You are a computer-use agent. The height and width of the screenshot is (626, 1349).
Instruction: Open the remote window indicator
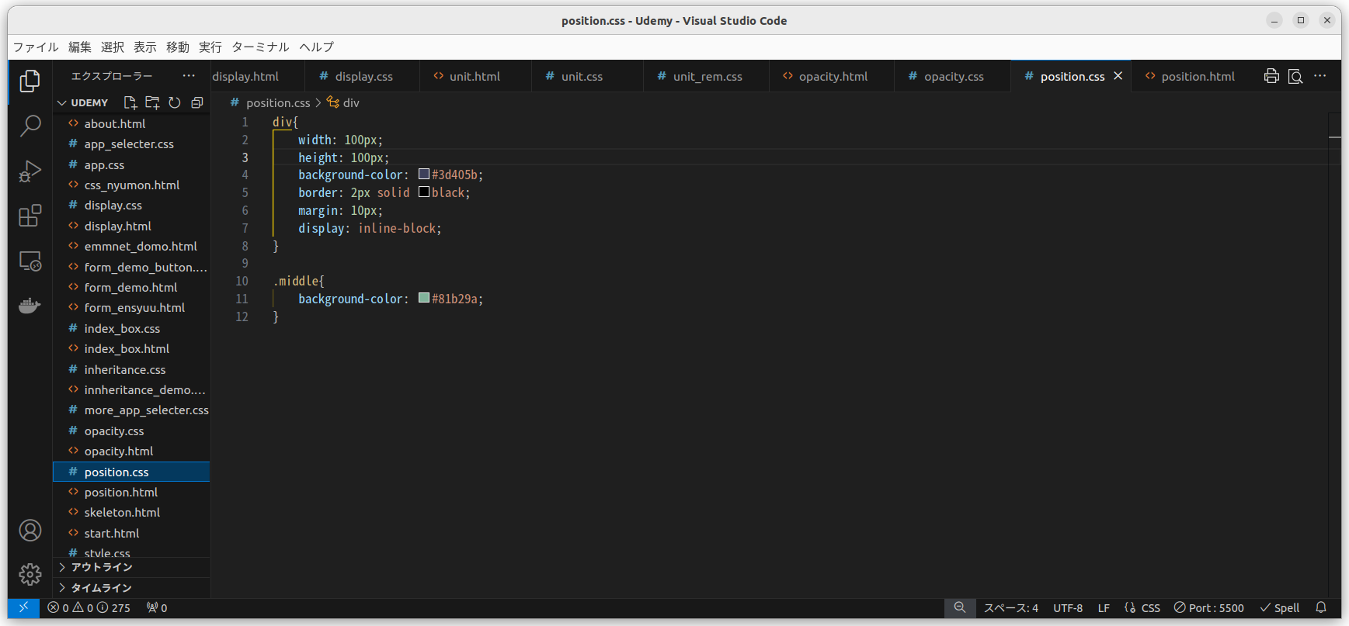click(23, 607)
